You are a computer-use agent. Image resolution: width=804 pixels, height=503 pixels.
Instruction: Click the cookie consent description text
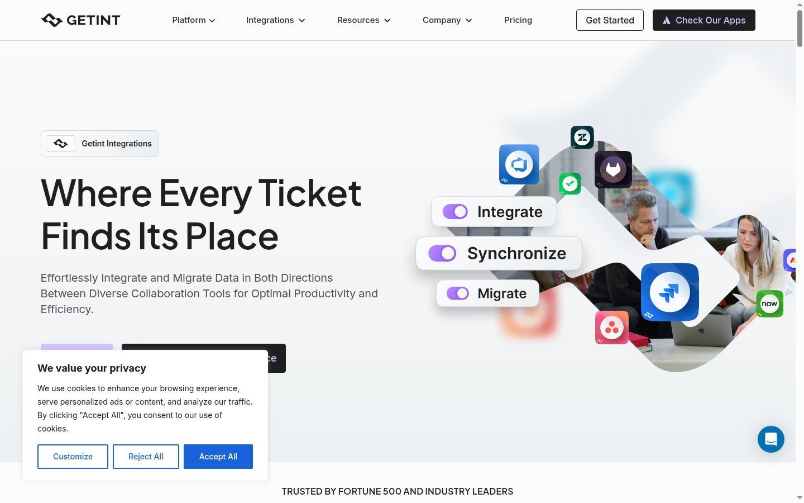tap(145, 409)
